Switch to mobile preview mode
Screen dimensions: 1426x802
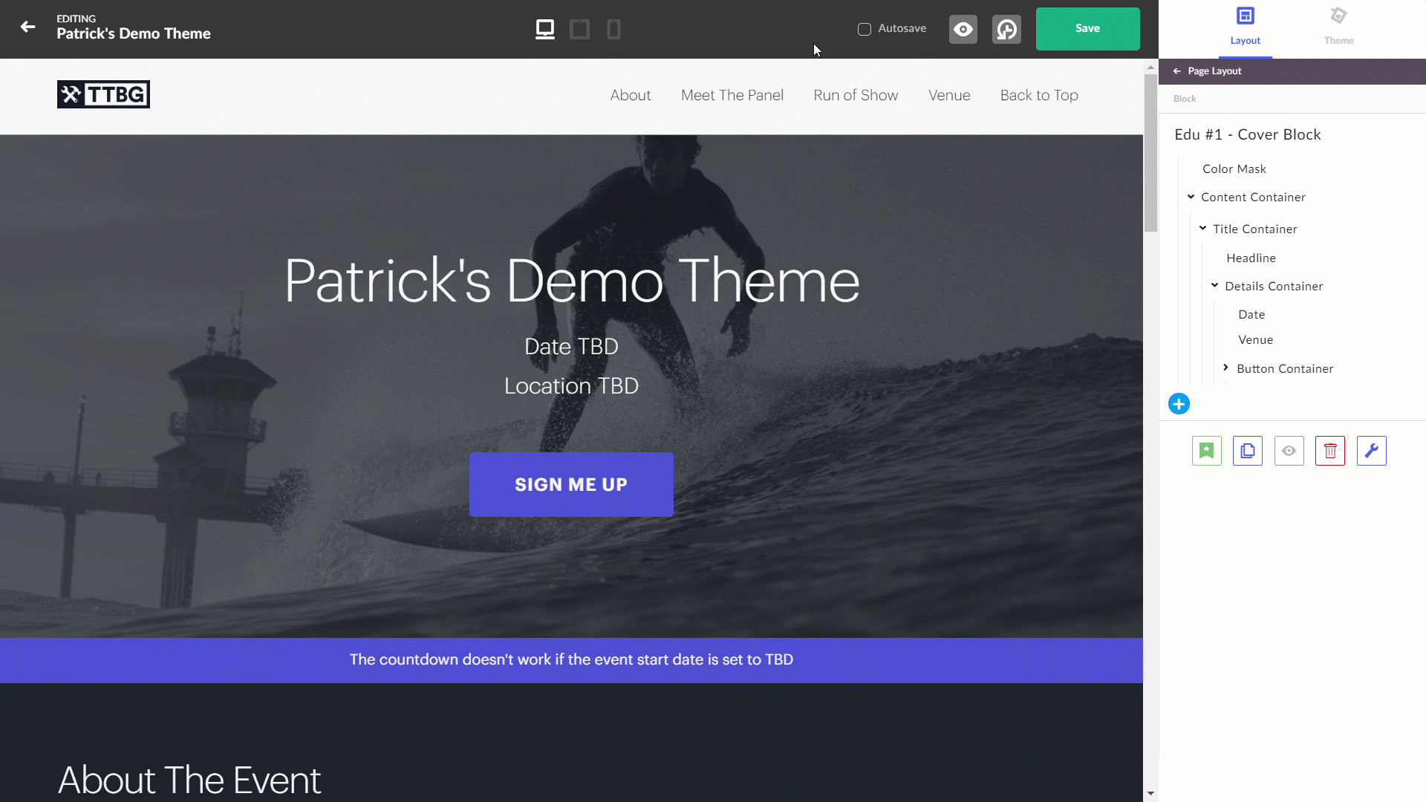click(x=613, y=29)
